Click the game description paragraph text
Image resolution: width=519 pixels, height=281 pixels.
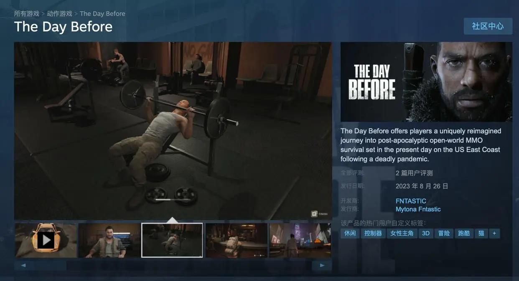point(421,145)
